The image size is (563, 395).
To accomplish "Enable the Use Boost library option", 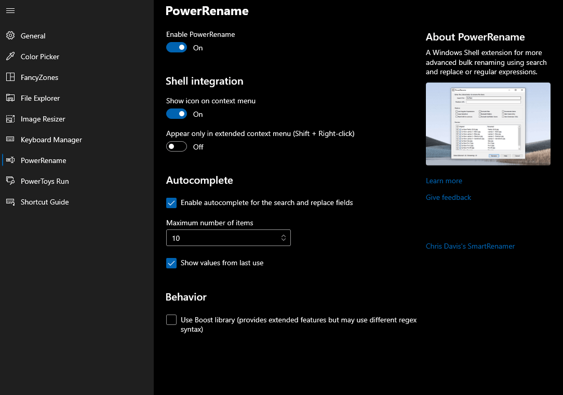I will click(x=171, y=320).
